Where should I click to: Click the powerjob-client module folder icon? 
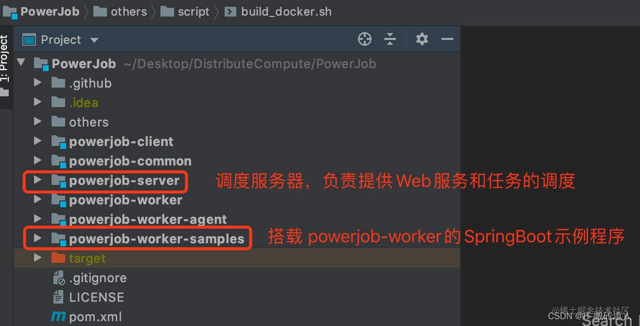(58, 142)
